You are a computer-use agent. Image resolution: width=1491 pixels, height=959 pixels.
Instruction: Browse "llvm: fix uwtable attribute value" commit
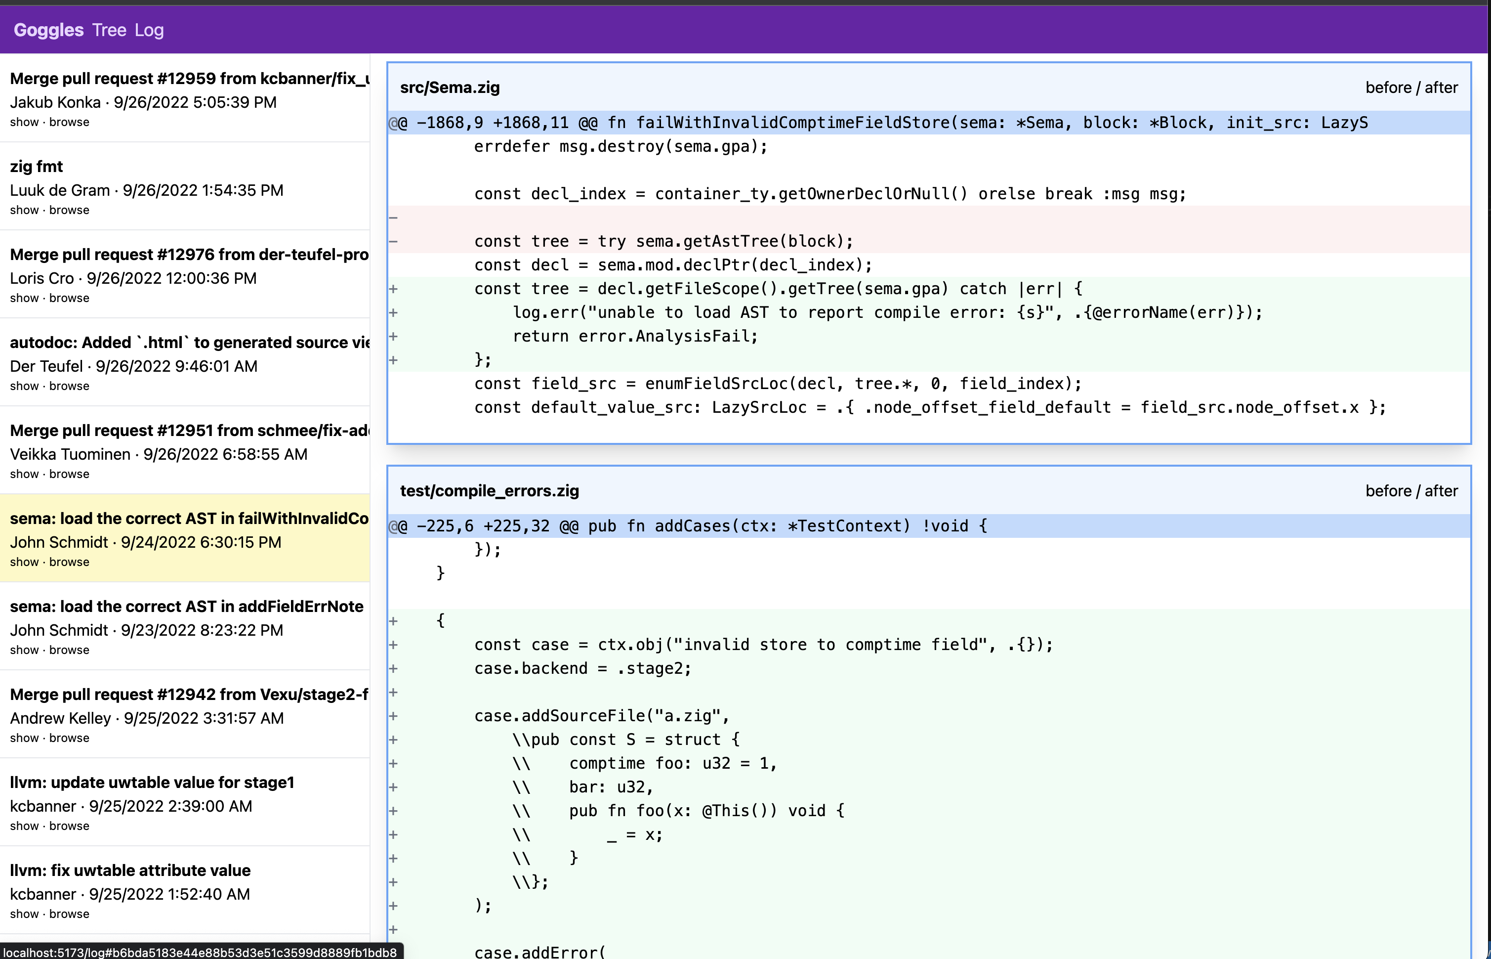pos(69,914)
